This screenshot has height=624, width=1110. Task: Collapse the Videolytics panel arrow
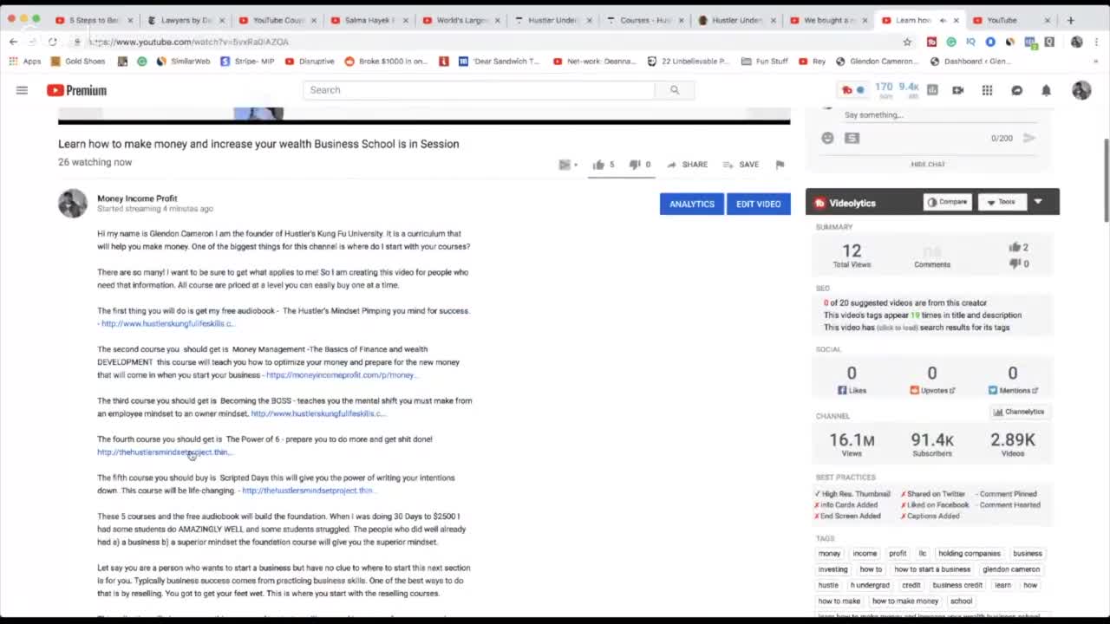pyautogui.click(x=1038, y=202)
